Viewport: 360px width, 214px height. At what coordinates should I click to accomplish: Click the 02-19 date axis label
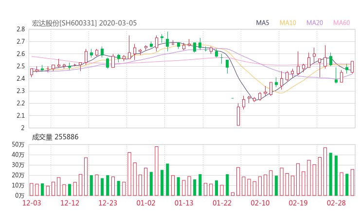(x=298, y=203)
